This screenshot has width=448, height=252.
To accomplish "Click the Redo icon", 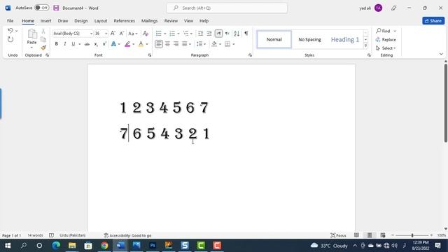I will [x=10, y=39].
